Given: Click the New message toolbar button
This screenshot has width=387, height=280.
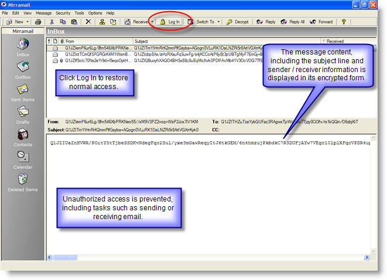Looking at the screenshot, I should coord(15,22).
